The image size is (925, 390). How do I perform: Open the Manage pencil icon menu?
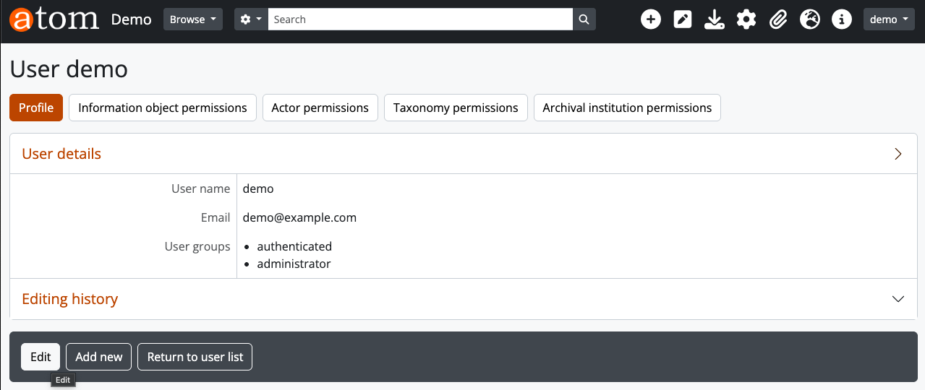click(683, 19)
